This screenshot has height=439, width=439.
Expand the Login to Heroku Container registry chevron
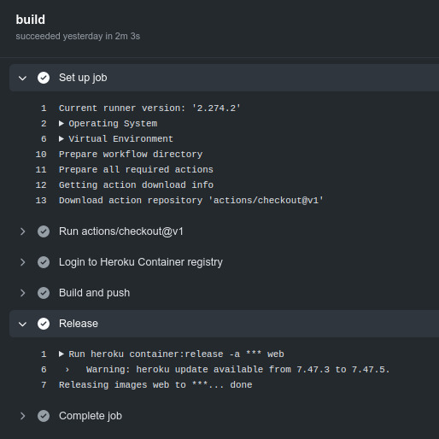tap(23, 262)
